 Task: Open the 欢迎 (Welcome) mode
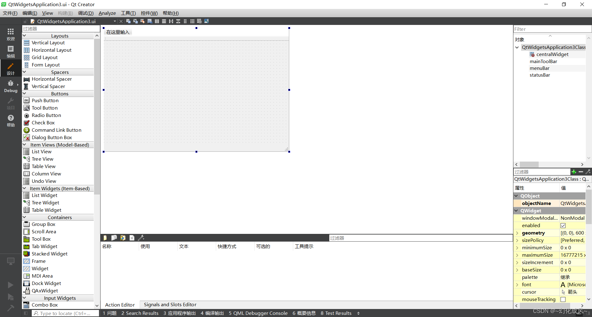click(x=11, y=34)
